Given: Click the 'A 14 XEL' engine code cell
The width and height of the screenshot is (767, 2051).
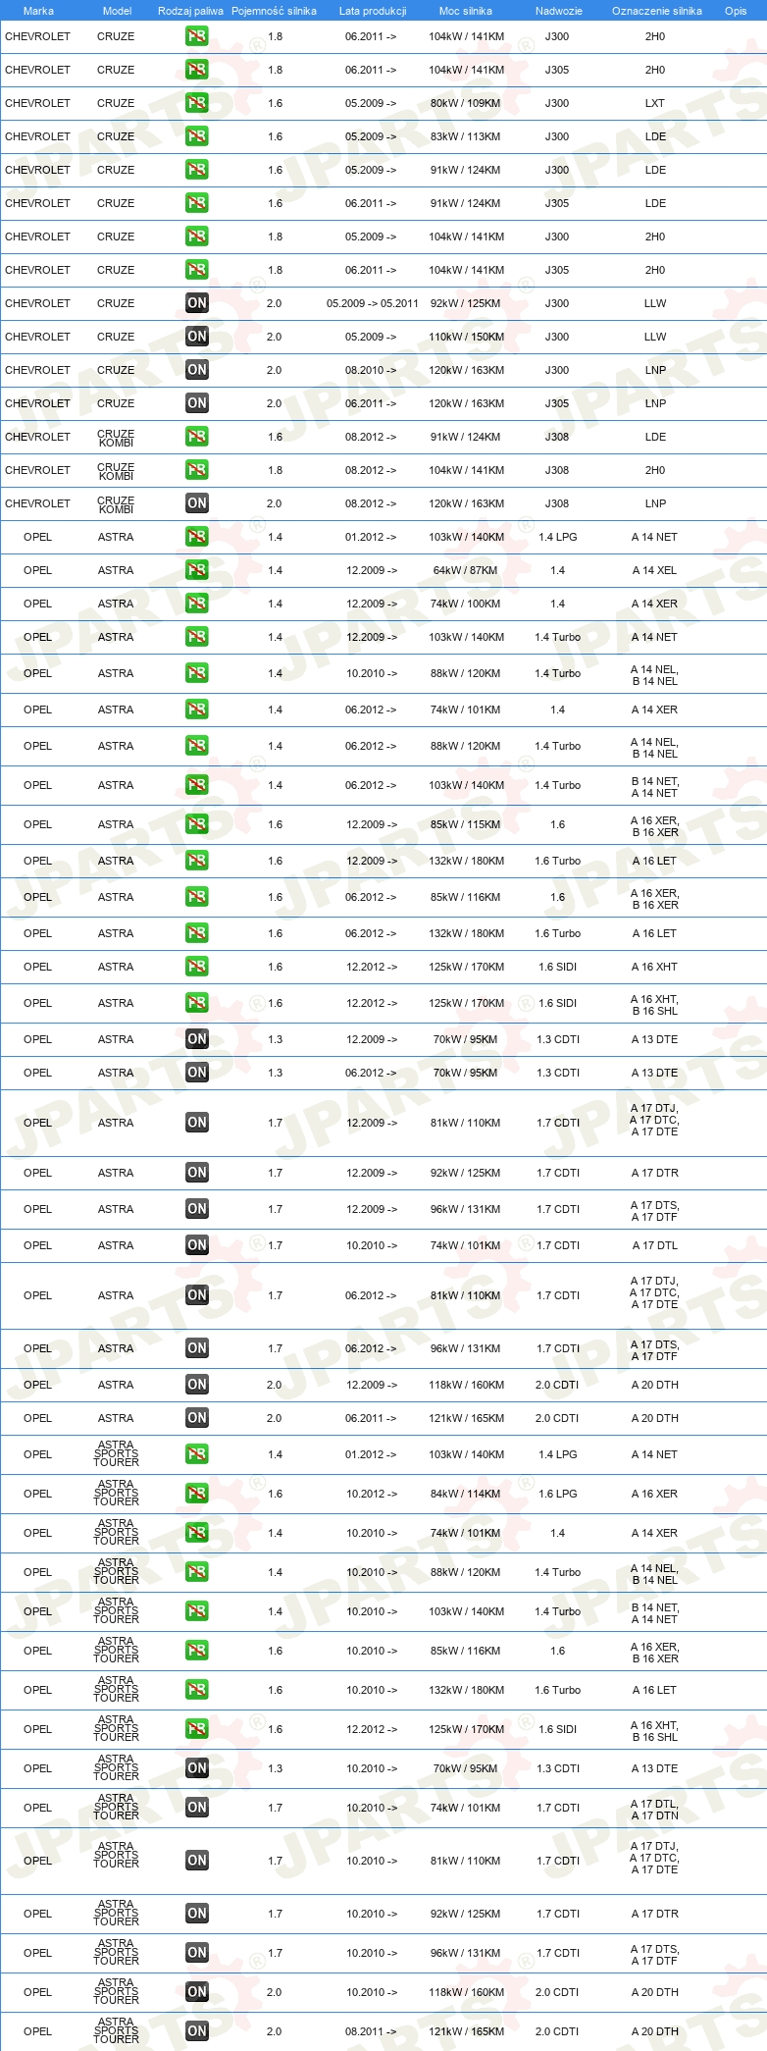Looking at the screenshot, I should (654, 570).
